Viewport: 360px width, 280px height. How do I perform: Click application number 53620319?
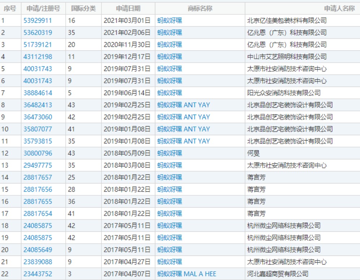pos(38,33)
